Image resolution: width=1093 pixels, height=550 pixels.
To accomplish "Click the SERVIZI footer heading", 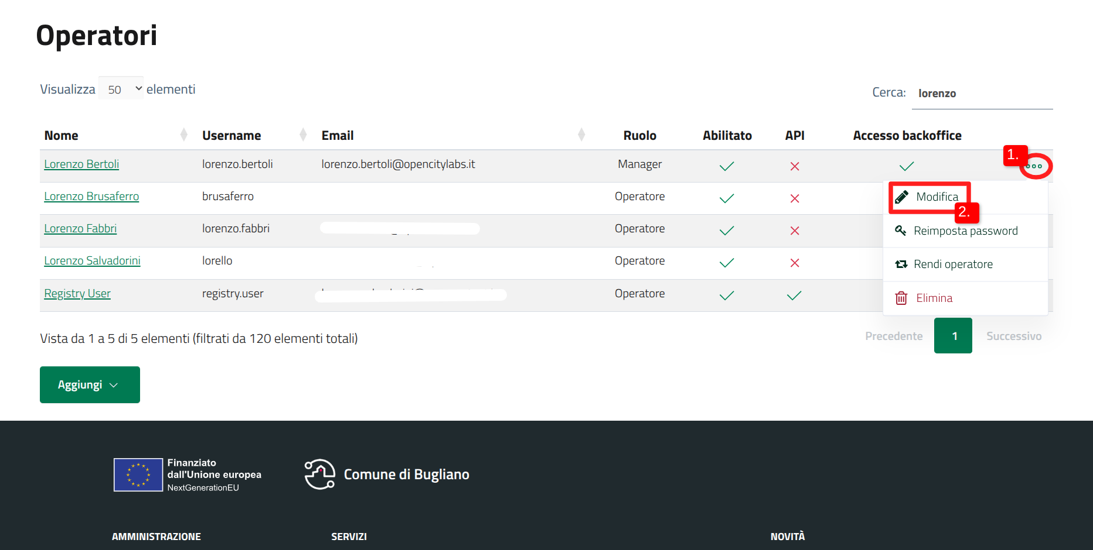I will pos(349,537).
